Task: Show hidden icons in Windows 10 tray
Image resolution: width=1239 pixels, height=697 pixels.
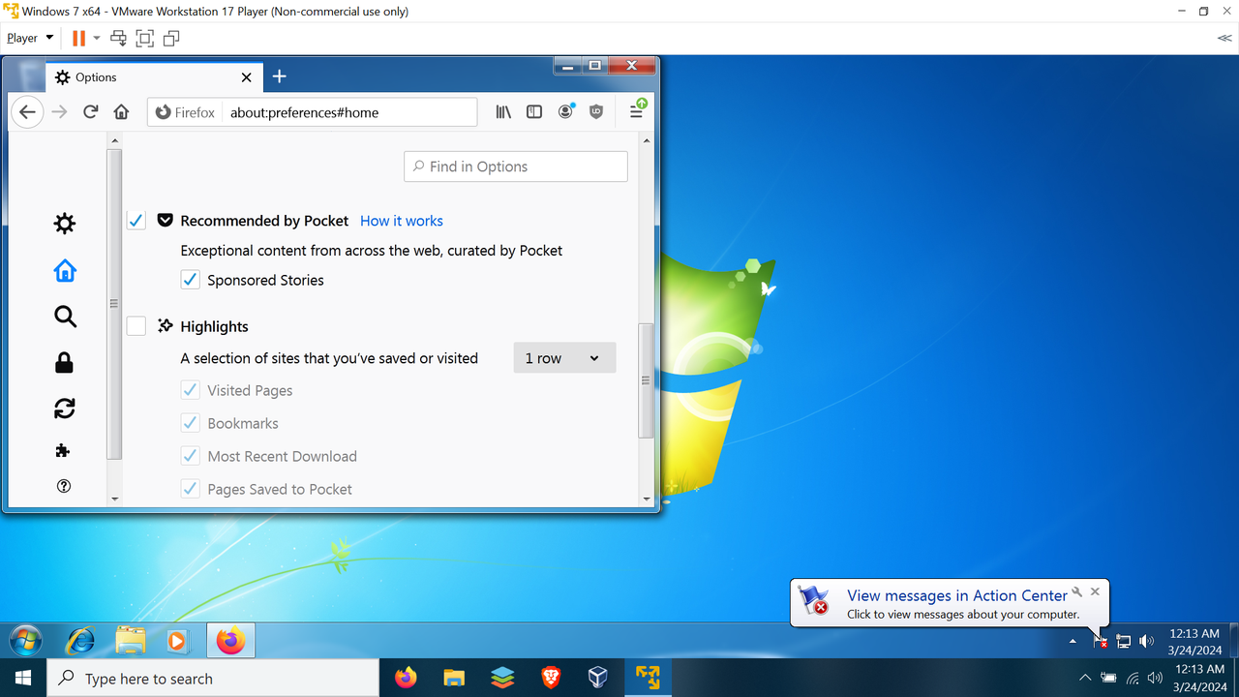Action: (x=1085, y=678)
